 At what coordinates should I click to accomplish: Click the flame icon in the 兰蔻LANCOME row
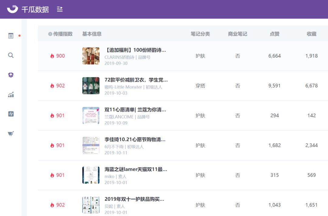(52, 116)
